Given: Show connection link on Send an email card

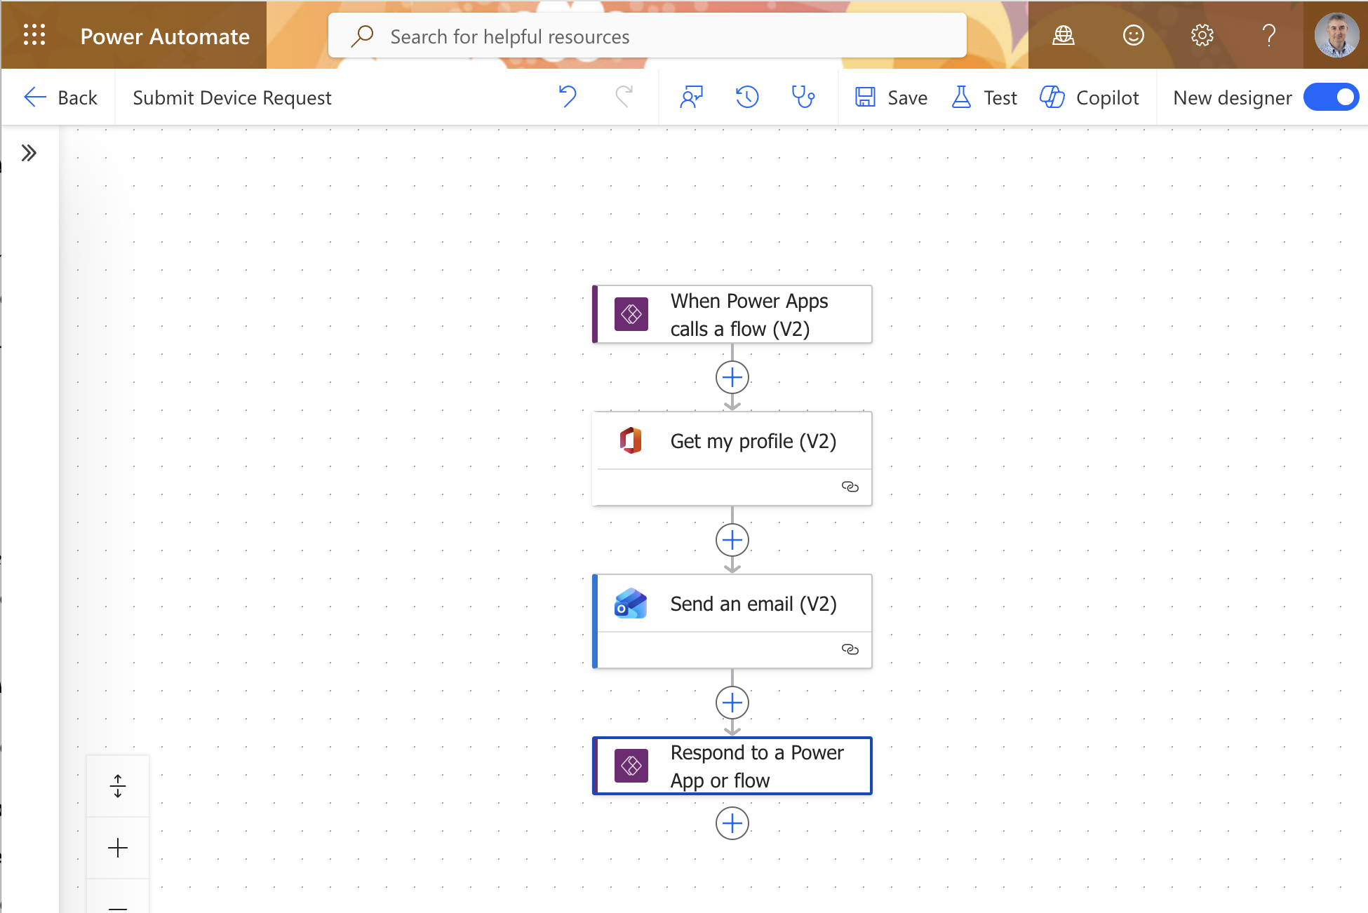Looking at the screenshot, I should pyautogui.click(x=850, y=649).
